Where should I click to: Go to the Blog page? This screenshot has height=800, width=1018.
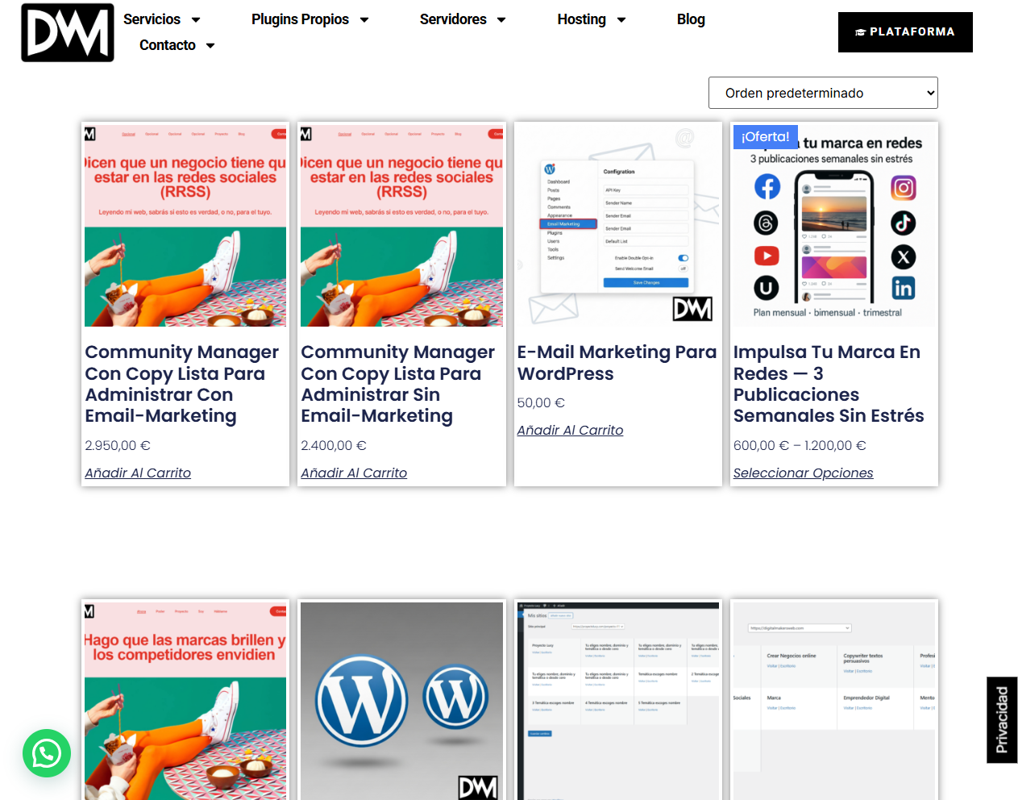tap(691, 19)
